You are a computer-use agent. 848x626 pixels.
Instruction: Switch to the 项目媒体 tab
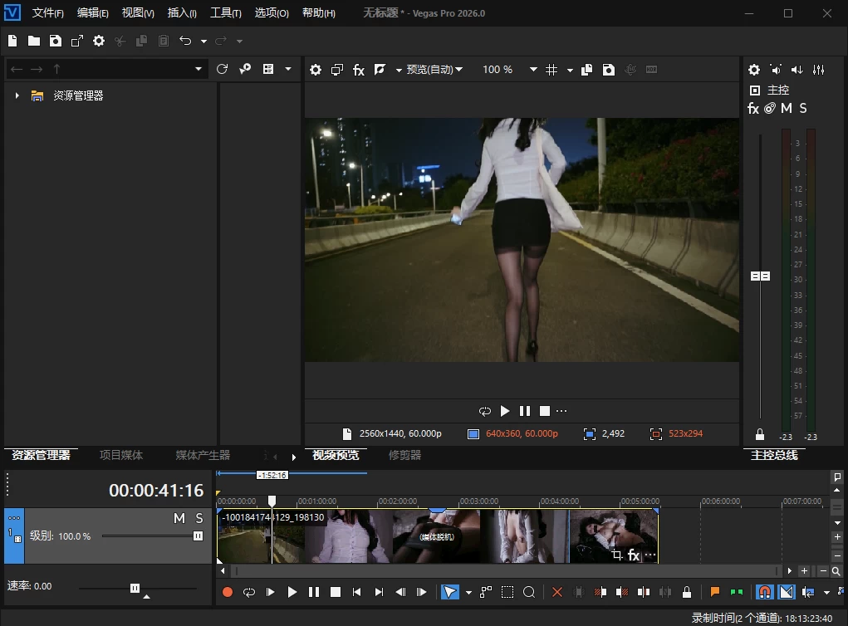coord(121,455)
